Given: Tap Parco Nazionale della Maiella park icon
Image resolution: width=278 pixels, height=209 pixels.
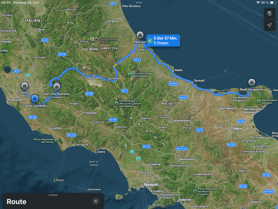Looking at the screenshot, I should click(x=130, y=74).
